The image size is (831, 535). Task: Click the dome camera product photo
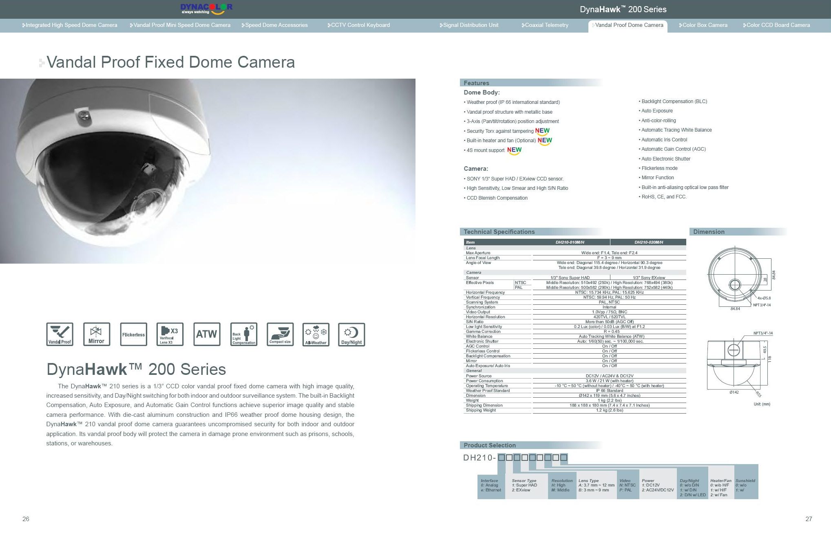coord(208,171)
